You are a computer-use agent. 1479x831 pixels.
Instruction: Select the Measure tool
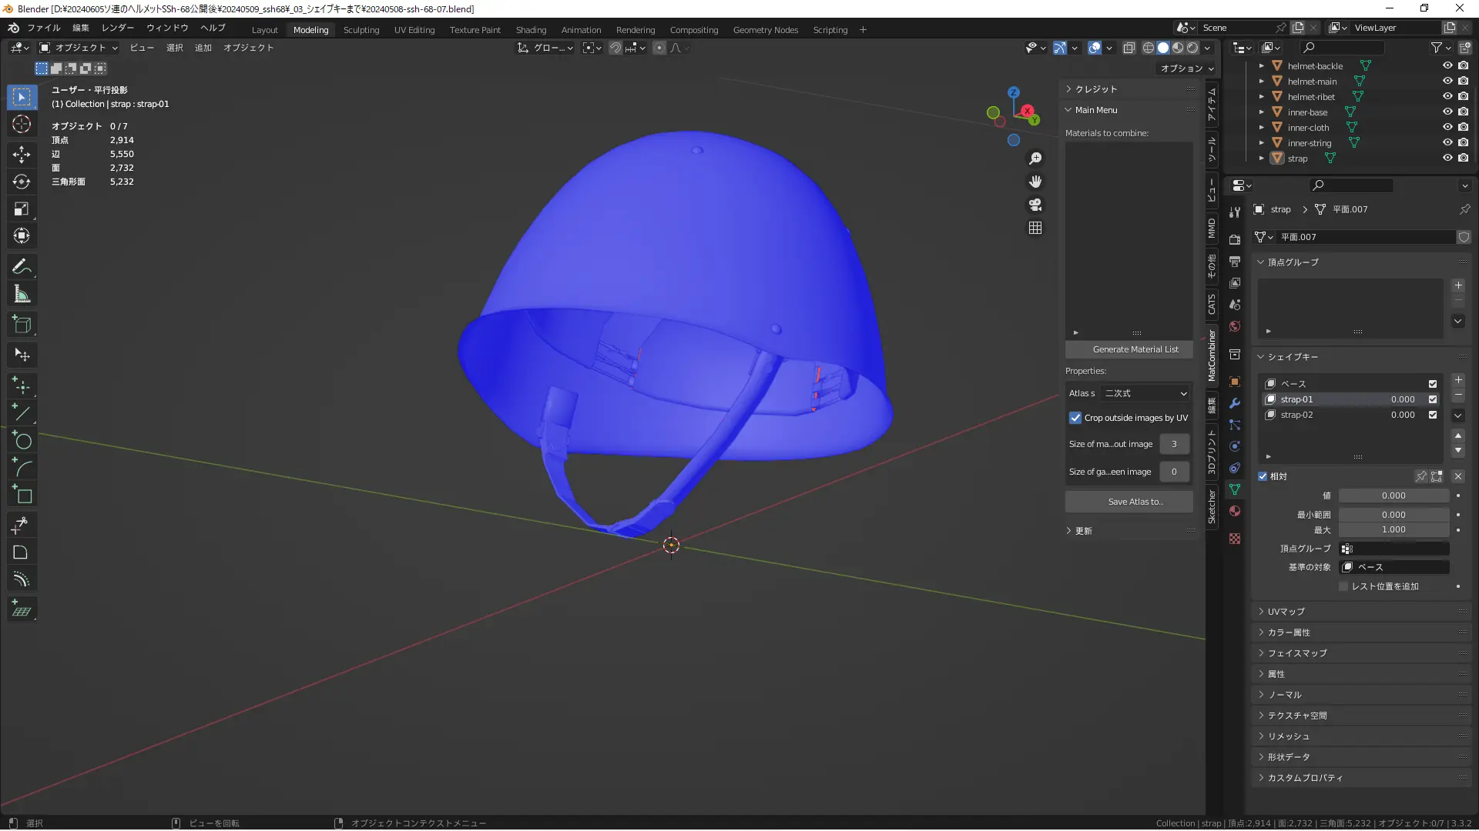click(22, 294)
